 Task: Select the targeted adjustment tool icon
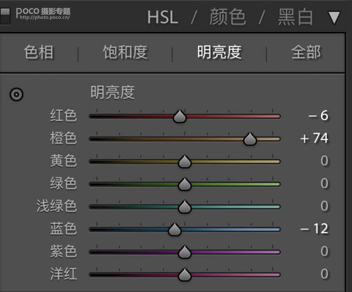(x=17, y=94)
